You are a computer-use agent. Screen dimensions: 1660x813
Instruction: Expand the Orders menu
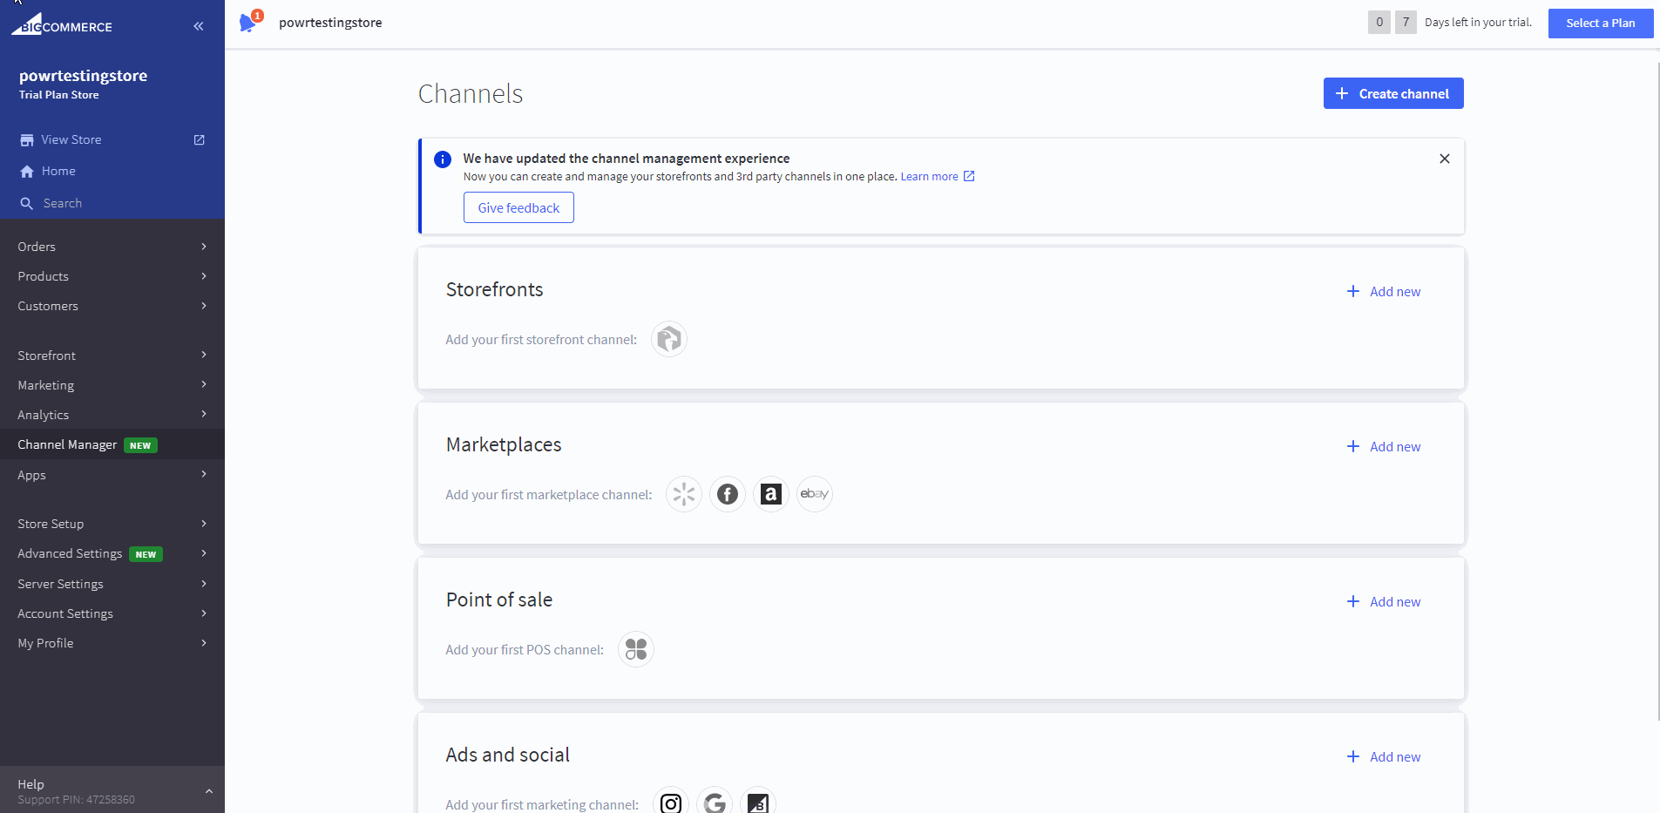pyautogui.click(x=112, y=247)
